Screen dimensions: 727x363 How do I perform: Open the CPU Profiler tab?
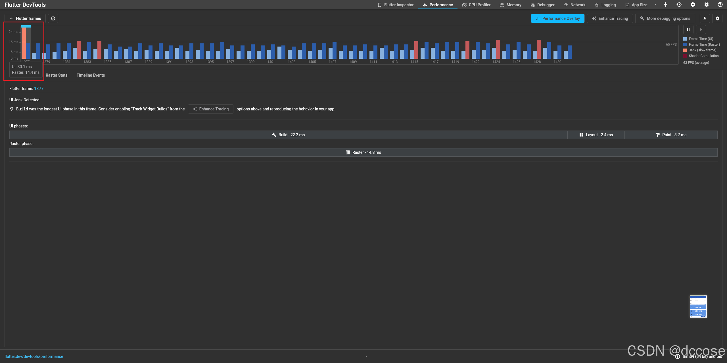click(x=476, y=5)
